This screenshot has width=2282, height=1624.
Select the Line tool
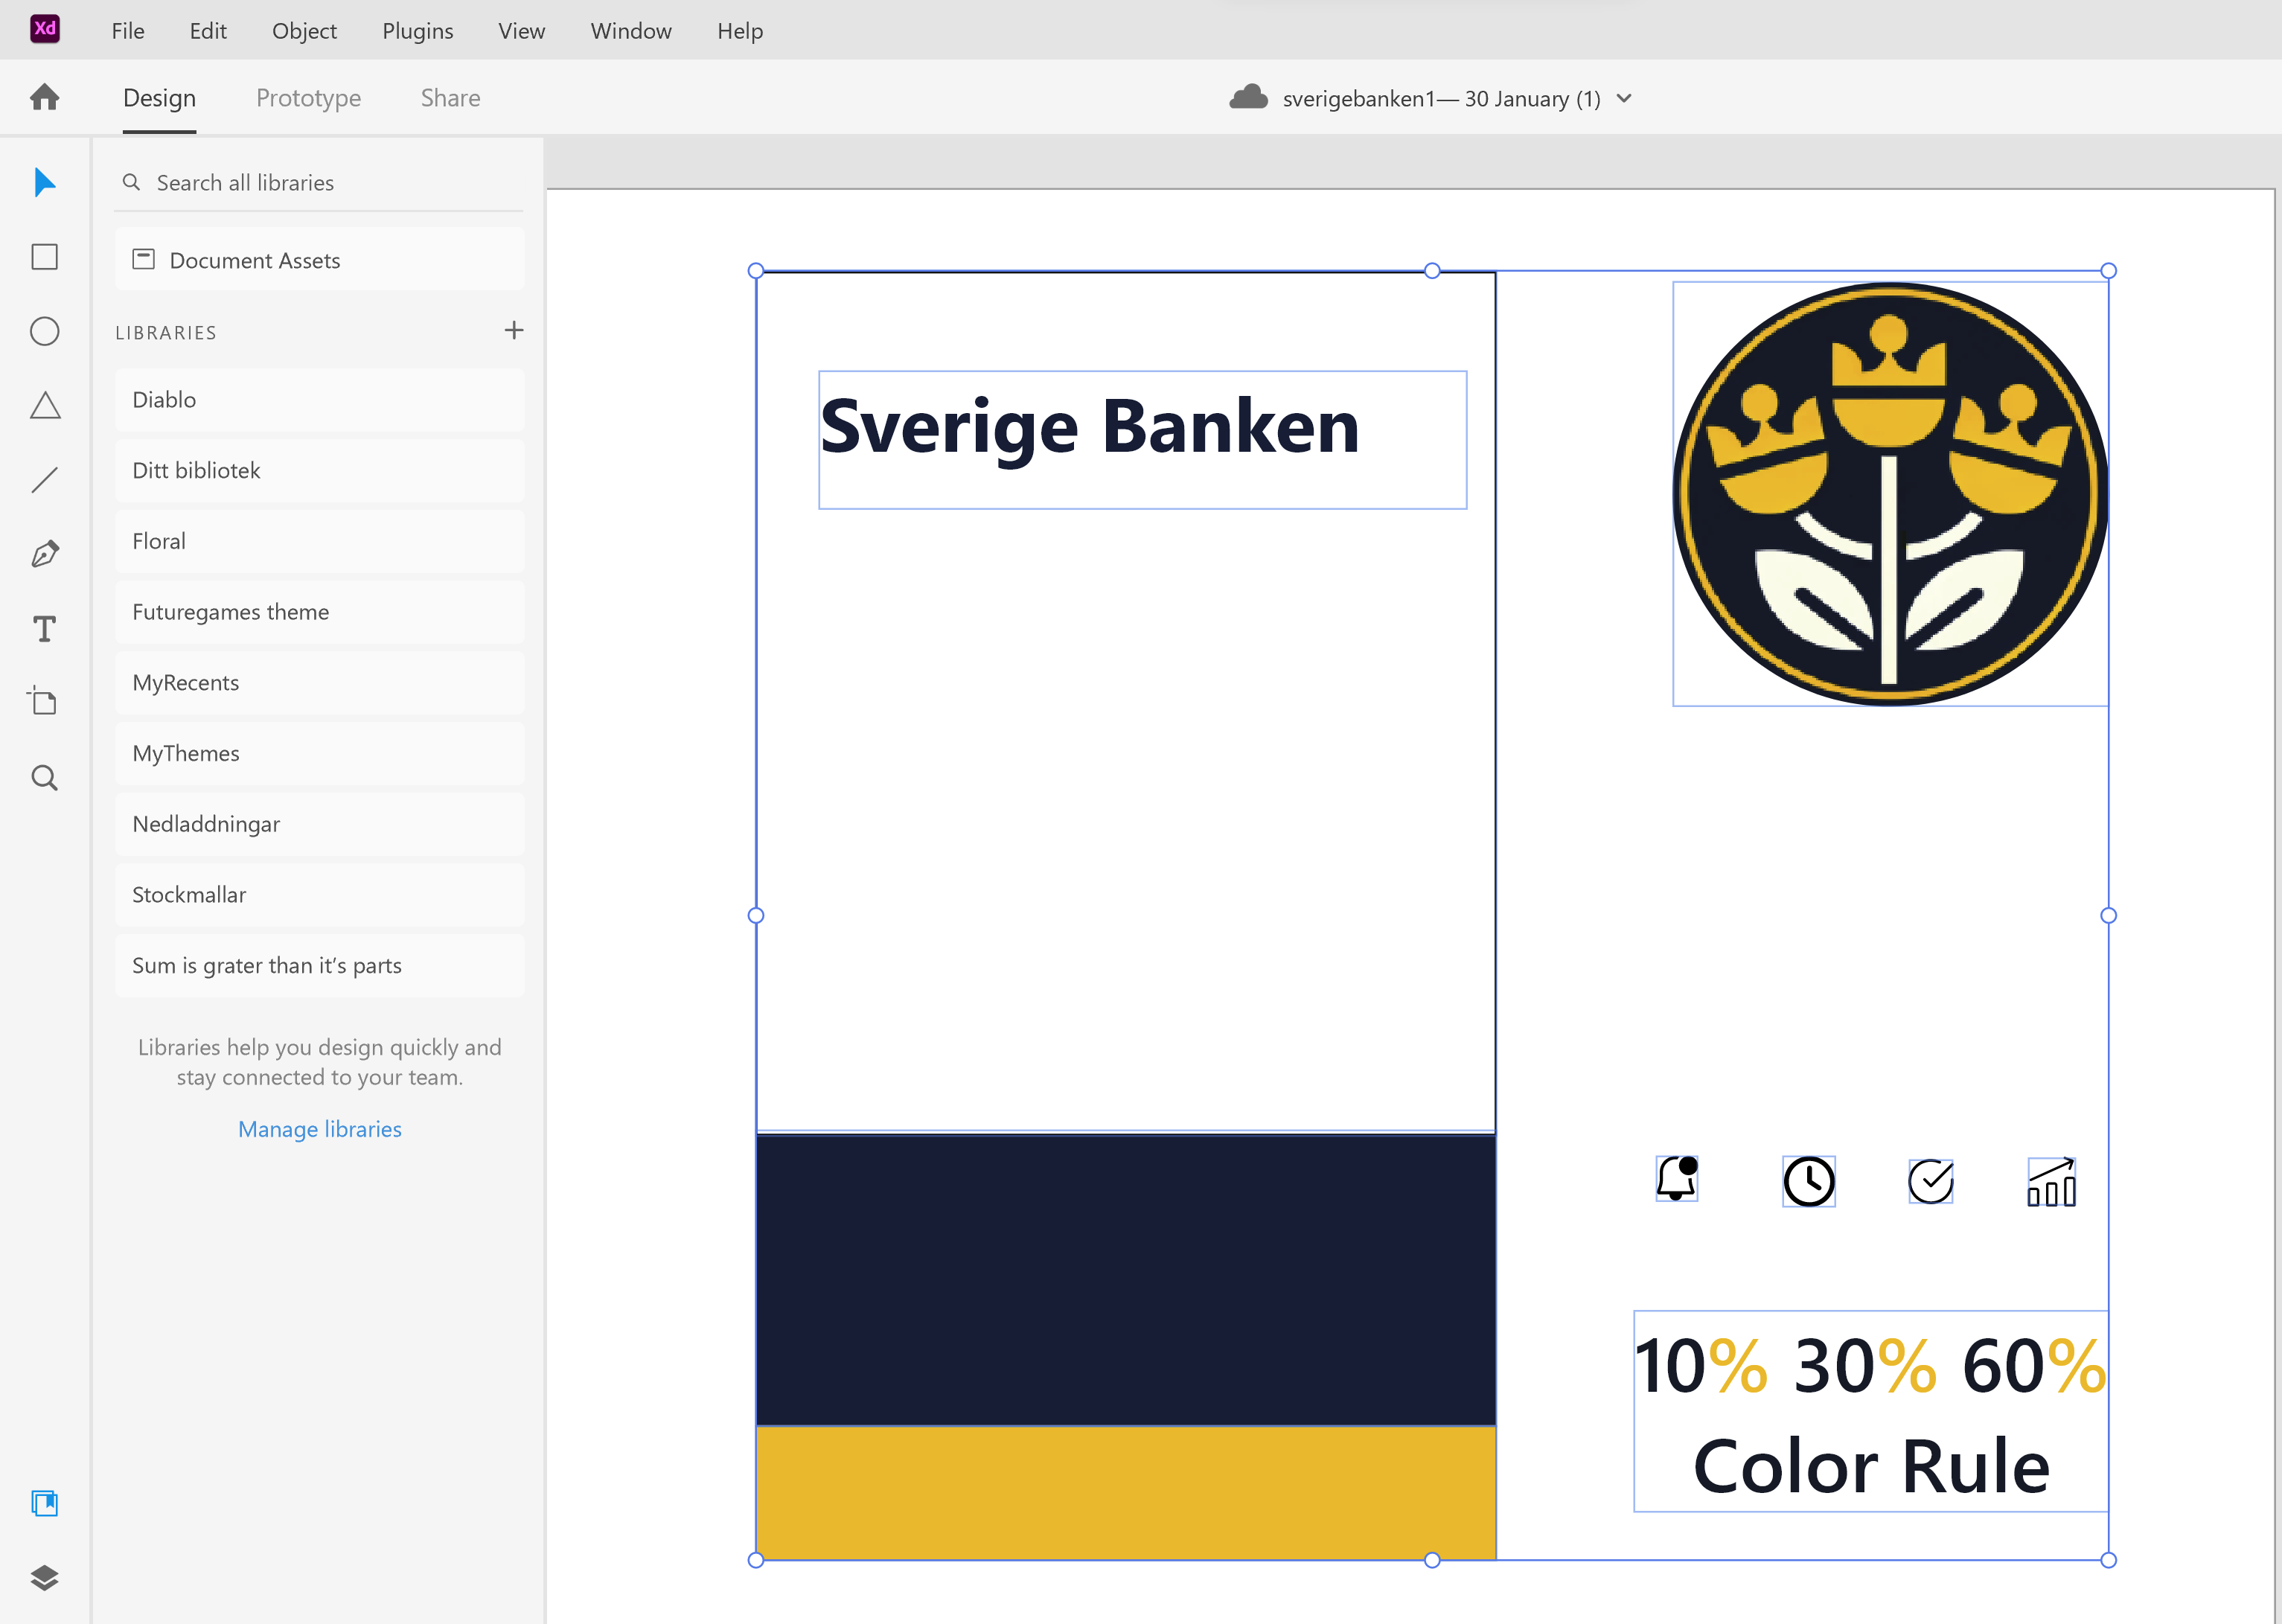point(45,480)
